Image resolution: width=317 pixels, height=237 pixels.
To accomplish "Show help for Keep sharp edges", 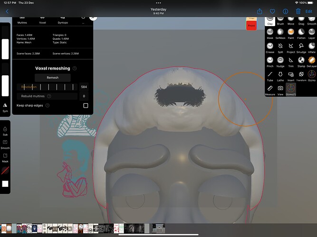I will coord(48,106).
